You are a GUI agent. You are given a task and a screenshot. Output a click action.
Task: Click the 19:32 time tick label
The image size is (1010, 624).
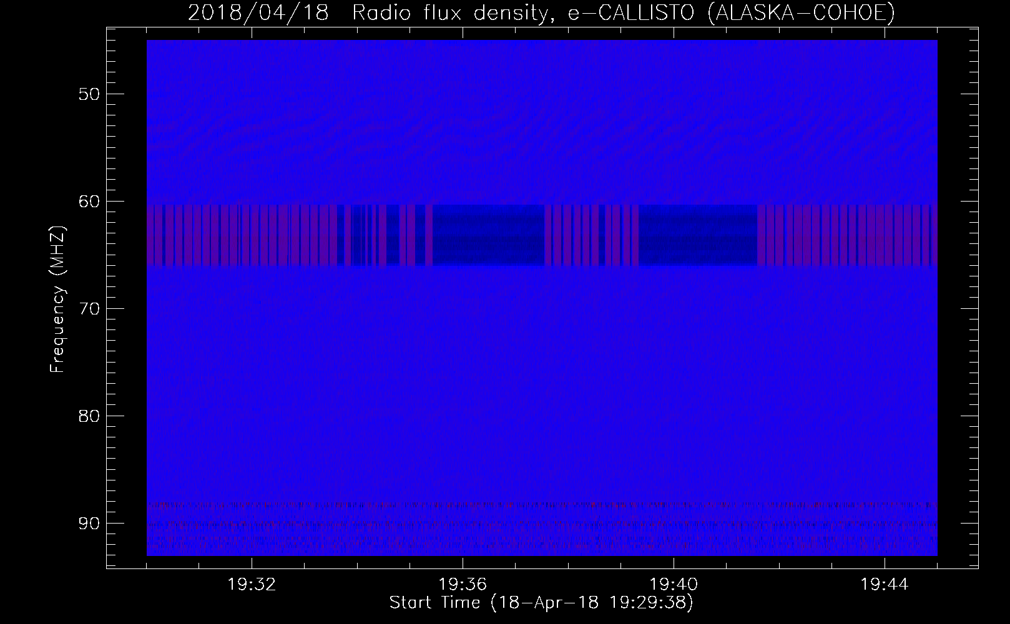pyautogui.click(x=252, y=585)
